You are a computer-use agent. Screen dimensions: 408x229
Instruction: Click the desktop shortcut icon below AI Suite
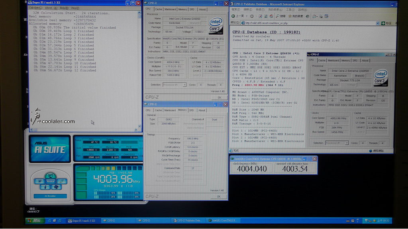click(33, 210)
